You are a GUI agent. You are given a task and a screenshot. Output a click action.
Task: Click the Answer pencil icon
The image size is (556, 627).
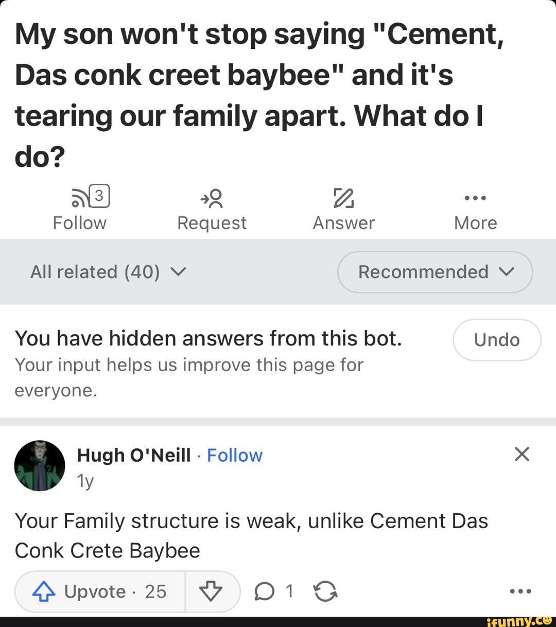343,199
